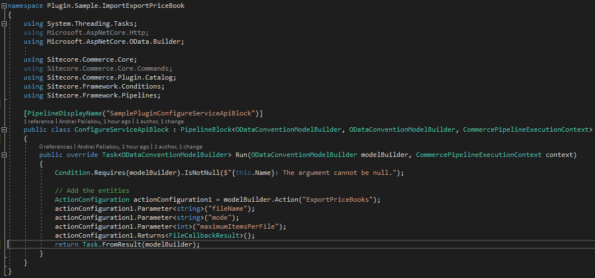
Task: Open the '0 references' CodeLens link
Action: (56, 146)
